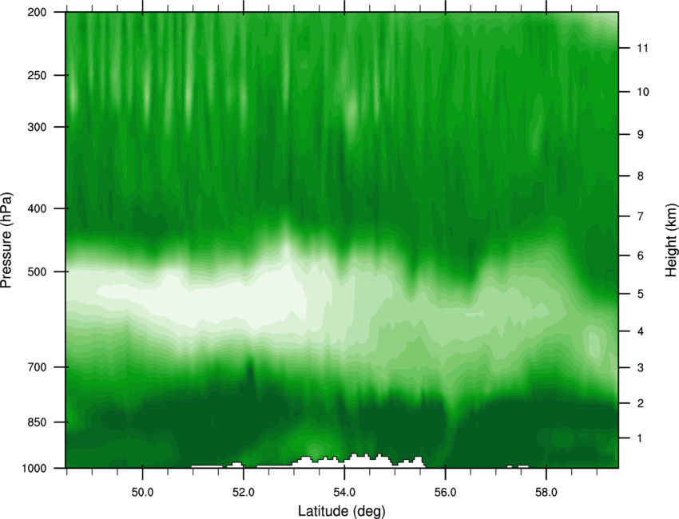679x519 pixels.
Task: Select the 500 pressure tick label
Action: click(x=37, y=271)
